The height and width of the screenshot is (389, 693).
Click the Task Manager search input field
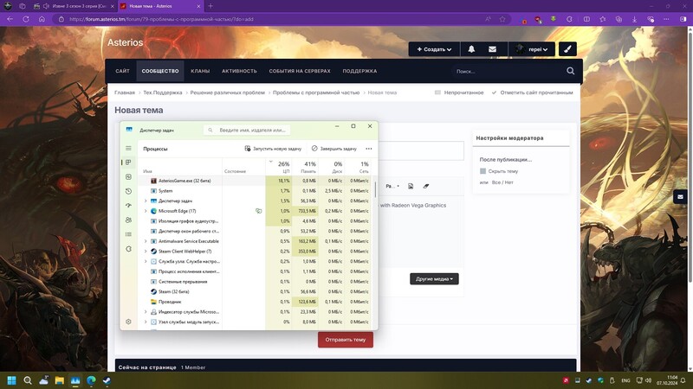pyautogui.click(x=247, y=131)
